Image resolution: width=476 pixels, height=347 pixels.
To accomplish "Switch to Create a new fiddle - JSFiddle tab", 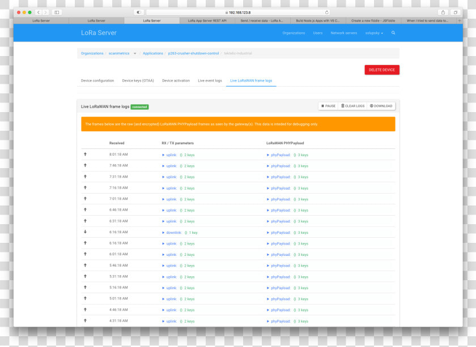I will pos(373,20).
